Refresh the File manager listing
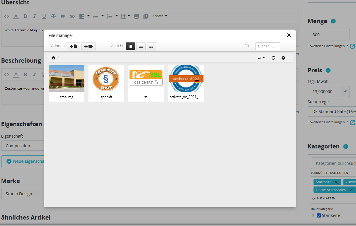This screenshot has height=226, width=356. coord(273,58)
